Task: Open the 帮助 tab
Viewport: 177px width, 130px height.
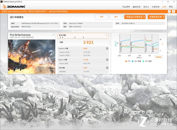Action: 171,6
